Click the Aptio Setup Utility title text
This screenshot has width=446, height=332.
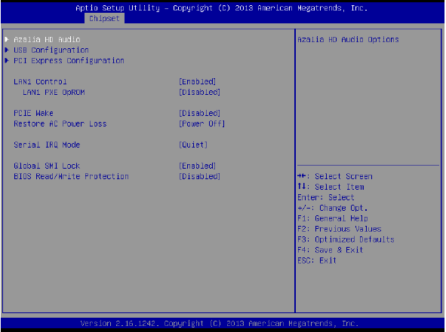coord(222,8)
